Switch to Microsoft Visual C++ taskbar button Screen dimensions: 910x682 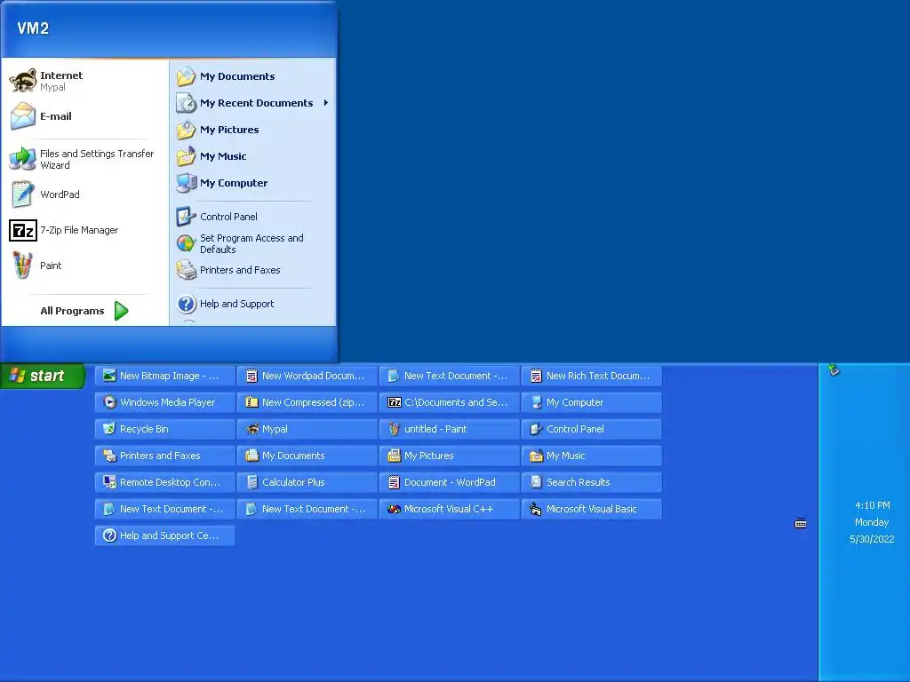point(450,509)
